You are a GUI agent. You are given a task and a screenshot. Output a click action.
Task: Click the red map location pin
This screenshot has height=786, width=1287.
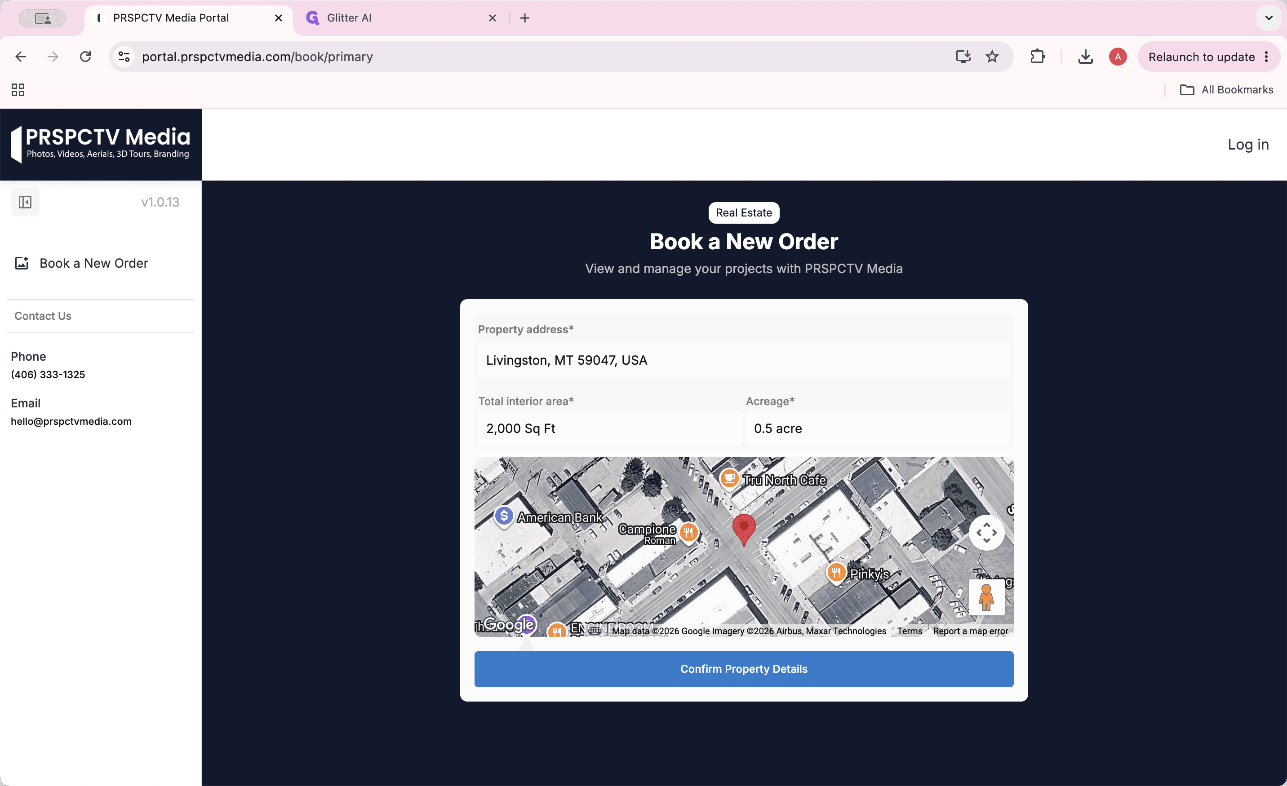click(x=744, y=529)
